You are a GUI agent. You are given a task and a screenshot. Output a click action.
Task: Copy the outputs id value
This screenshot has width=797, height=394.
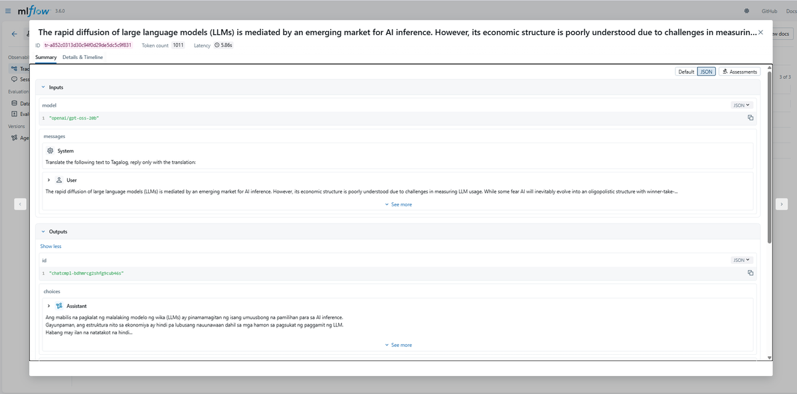click(x=750, y=273)
